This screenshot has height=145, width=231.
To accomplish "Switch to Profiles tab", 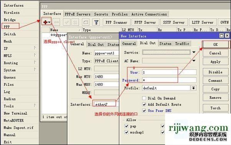I will [120, 14].
